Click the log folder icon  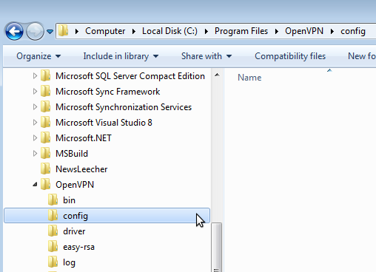click(53, 262)
